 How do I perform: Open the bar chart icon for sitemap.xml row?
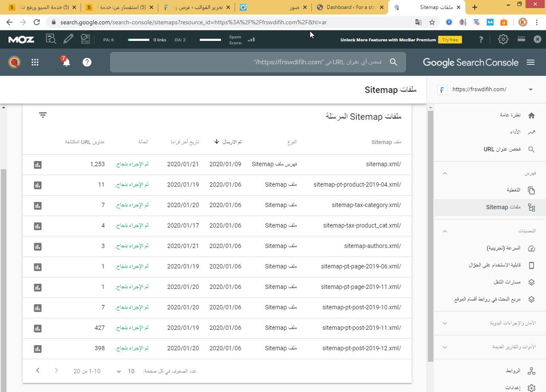point(38,164)
